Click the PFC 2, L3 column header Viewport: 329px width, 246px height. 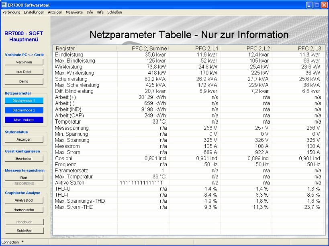pos(297,48)
